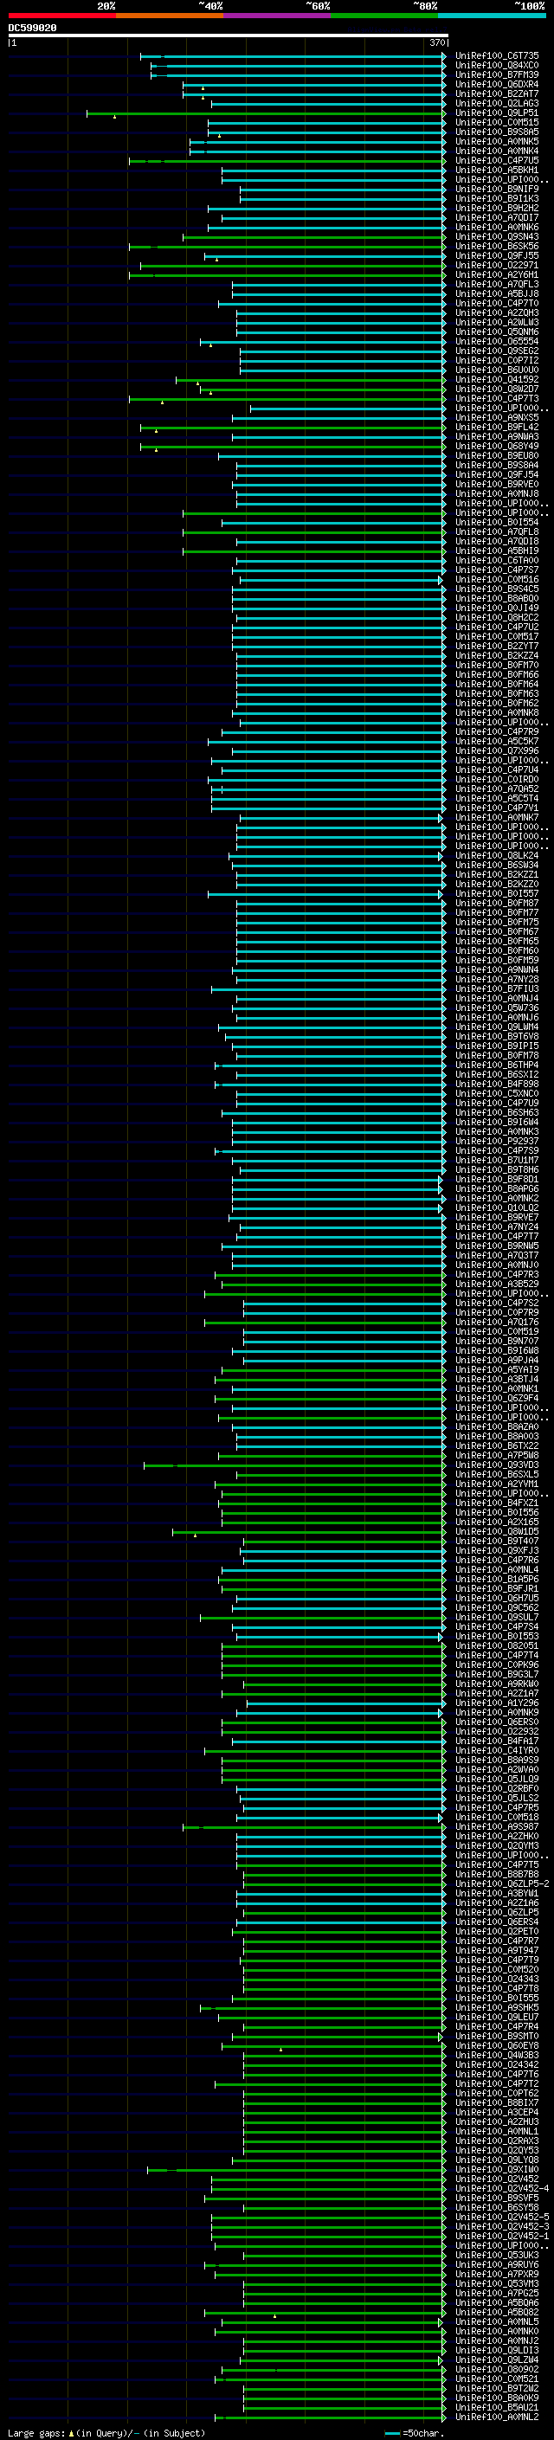This screenshot has height=2440, width=554.
Task: Open hit UniRef100_B2ZAT7
Action: [x=496, y=93]
